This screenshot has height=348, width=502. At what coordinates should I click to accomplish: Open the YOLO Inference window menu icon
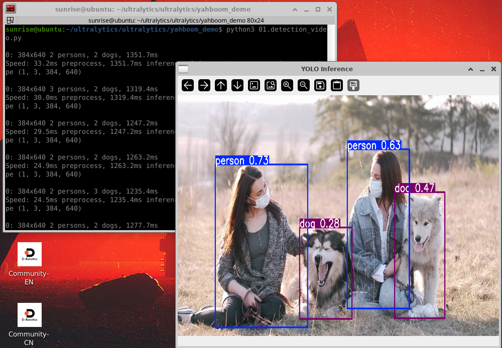pyautogui.click(x=183, y=69)
